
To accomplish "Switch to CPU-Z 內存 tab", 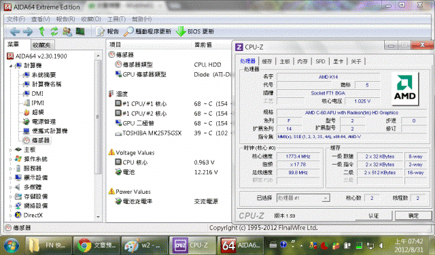I will coord(302,61).
